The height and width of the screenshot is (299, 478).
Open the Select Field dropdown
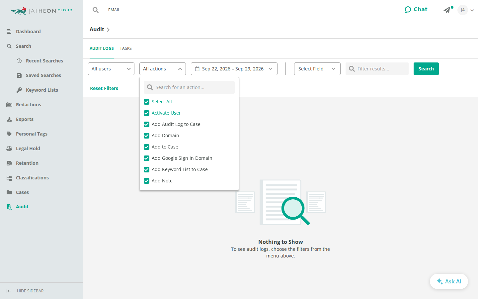pos(317,69)
